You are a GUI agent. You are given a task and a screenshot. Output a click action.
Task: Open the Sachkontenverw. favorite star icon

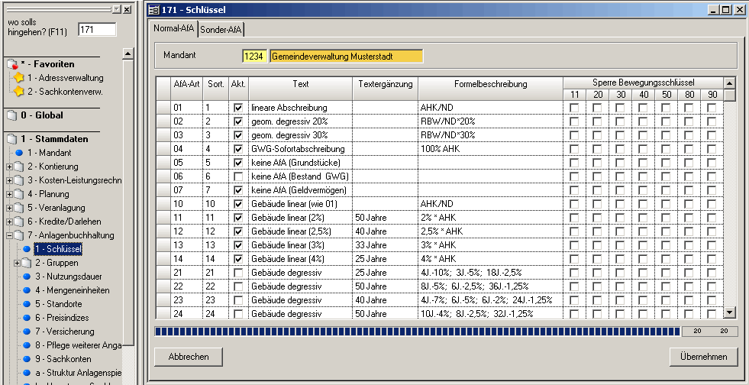point(19,92)
